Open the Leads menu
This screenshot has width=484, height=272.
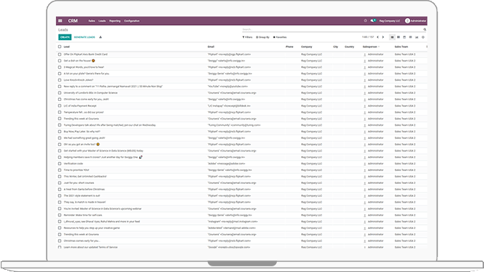[x=102, y=21]
